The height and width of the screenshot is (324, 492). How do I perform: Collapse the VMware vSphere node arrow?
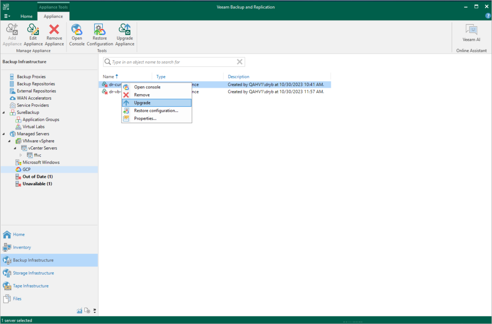pyautogui.click(x=9, y=141)
